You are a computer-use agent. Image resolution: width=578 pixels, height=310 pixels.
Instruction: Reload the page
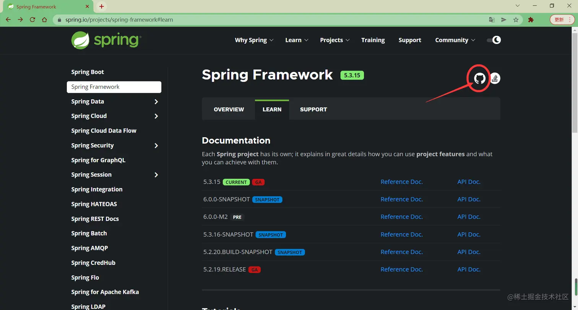pos(32,19)
